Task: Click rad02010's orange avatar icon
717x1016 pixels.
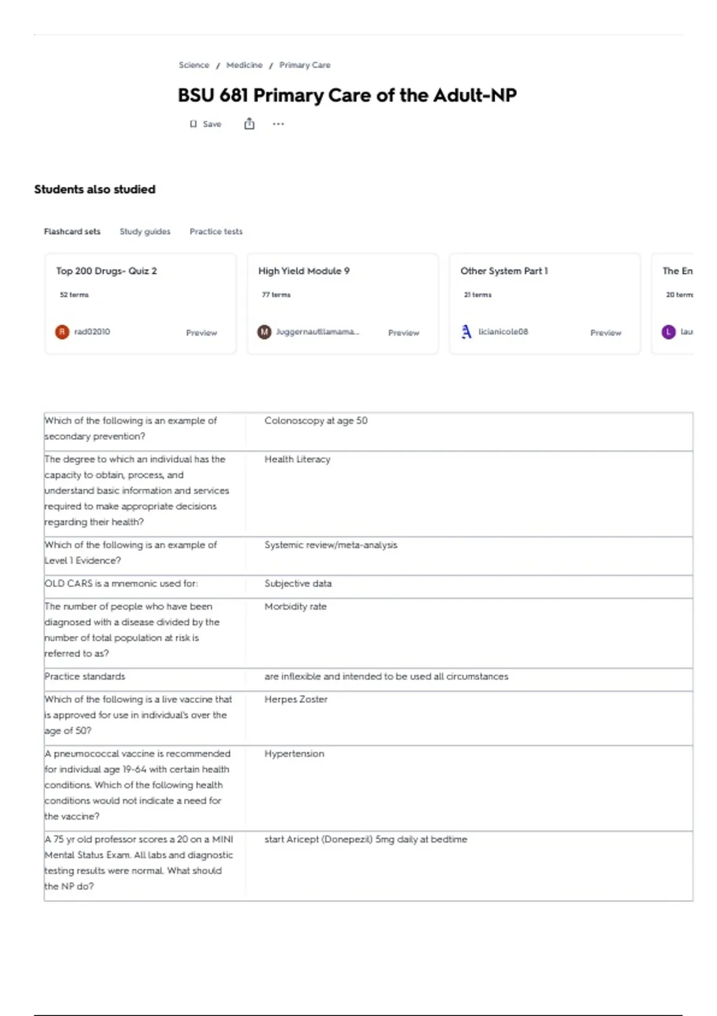Action: tap(62, 332)
